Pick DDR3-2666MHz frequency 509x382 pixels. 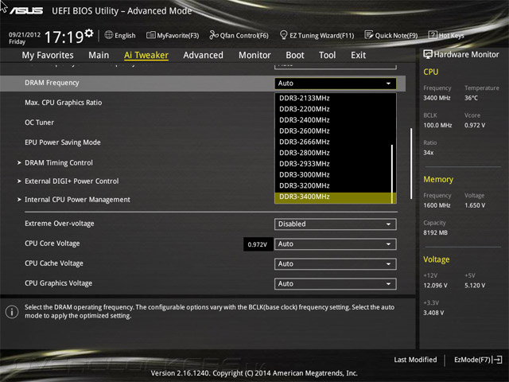click(x=334, y=142)
